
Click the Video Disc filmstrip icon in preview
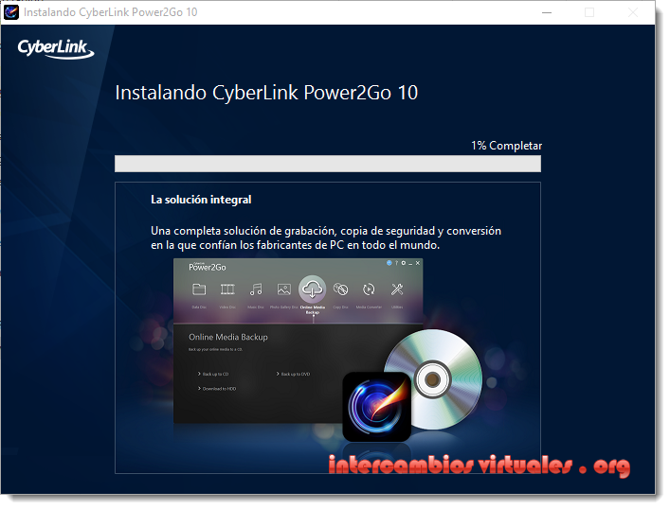[x=227, y=290]
